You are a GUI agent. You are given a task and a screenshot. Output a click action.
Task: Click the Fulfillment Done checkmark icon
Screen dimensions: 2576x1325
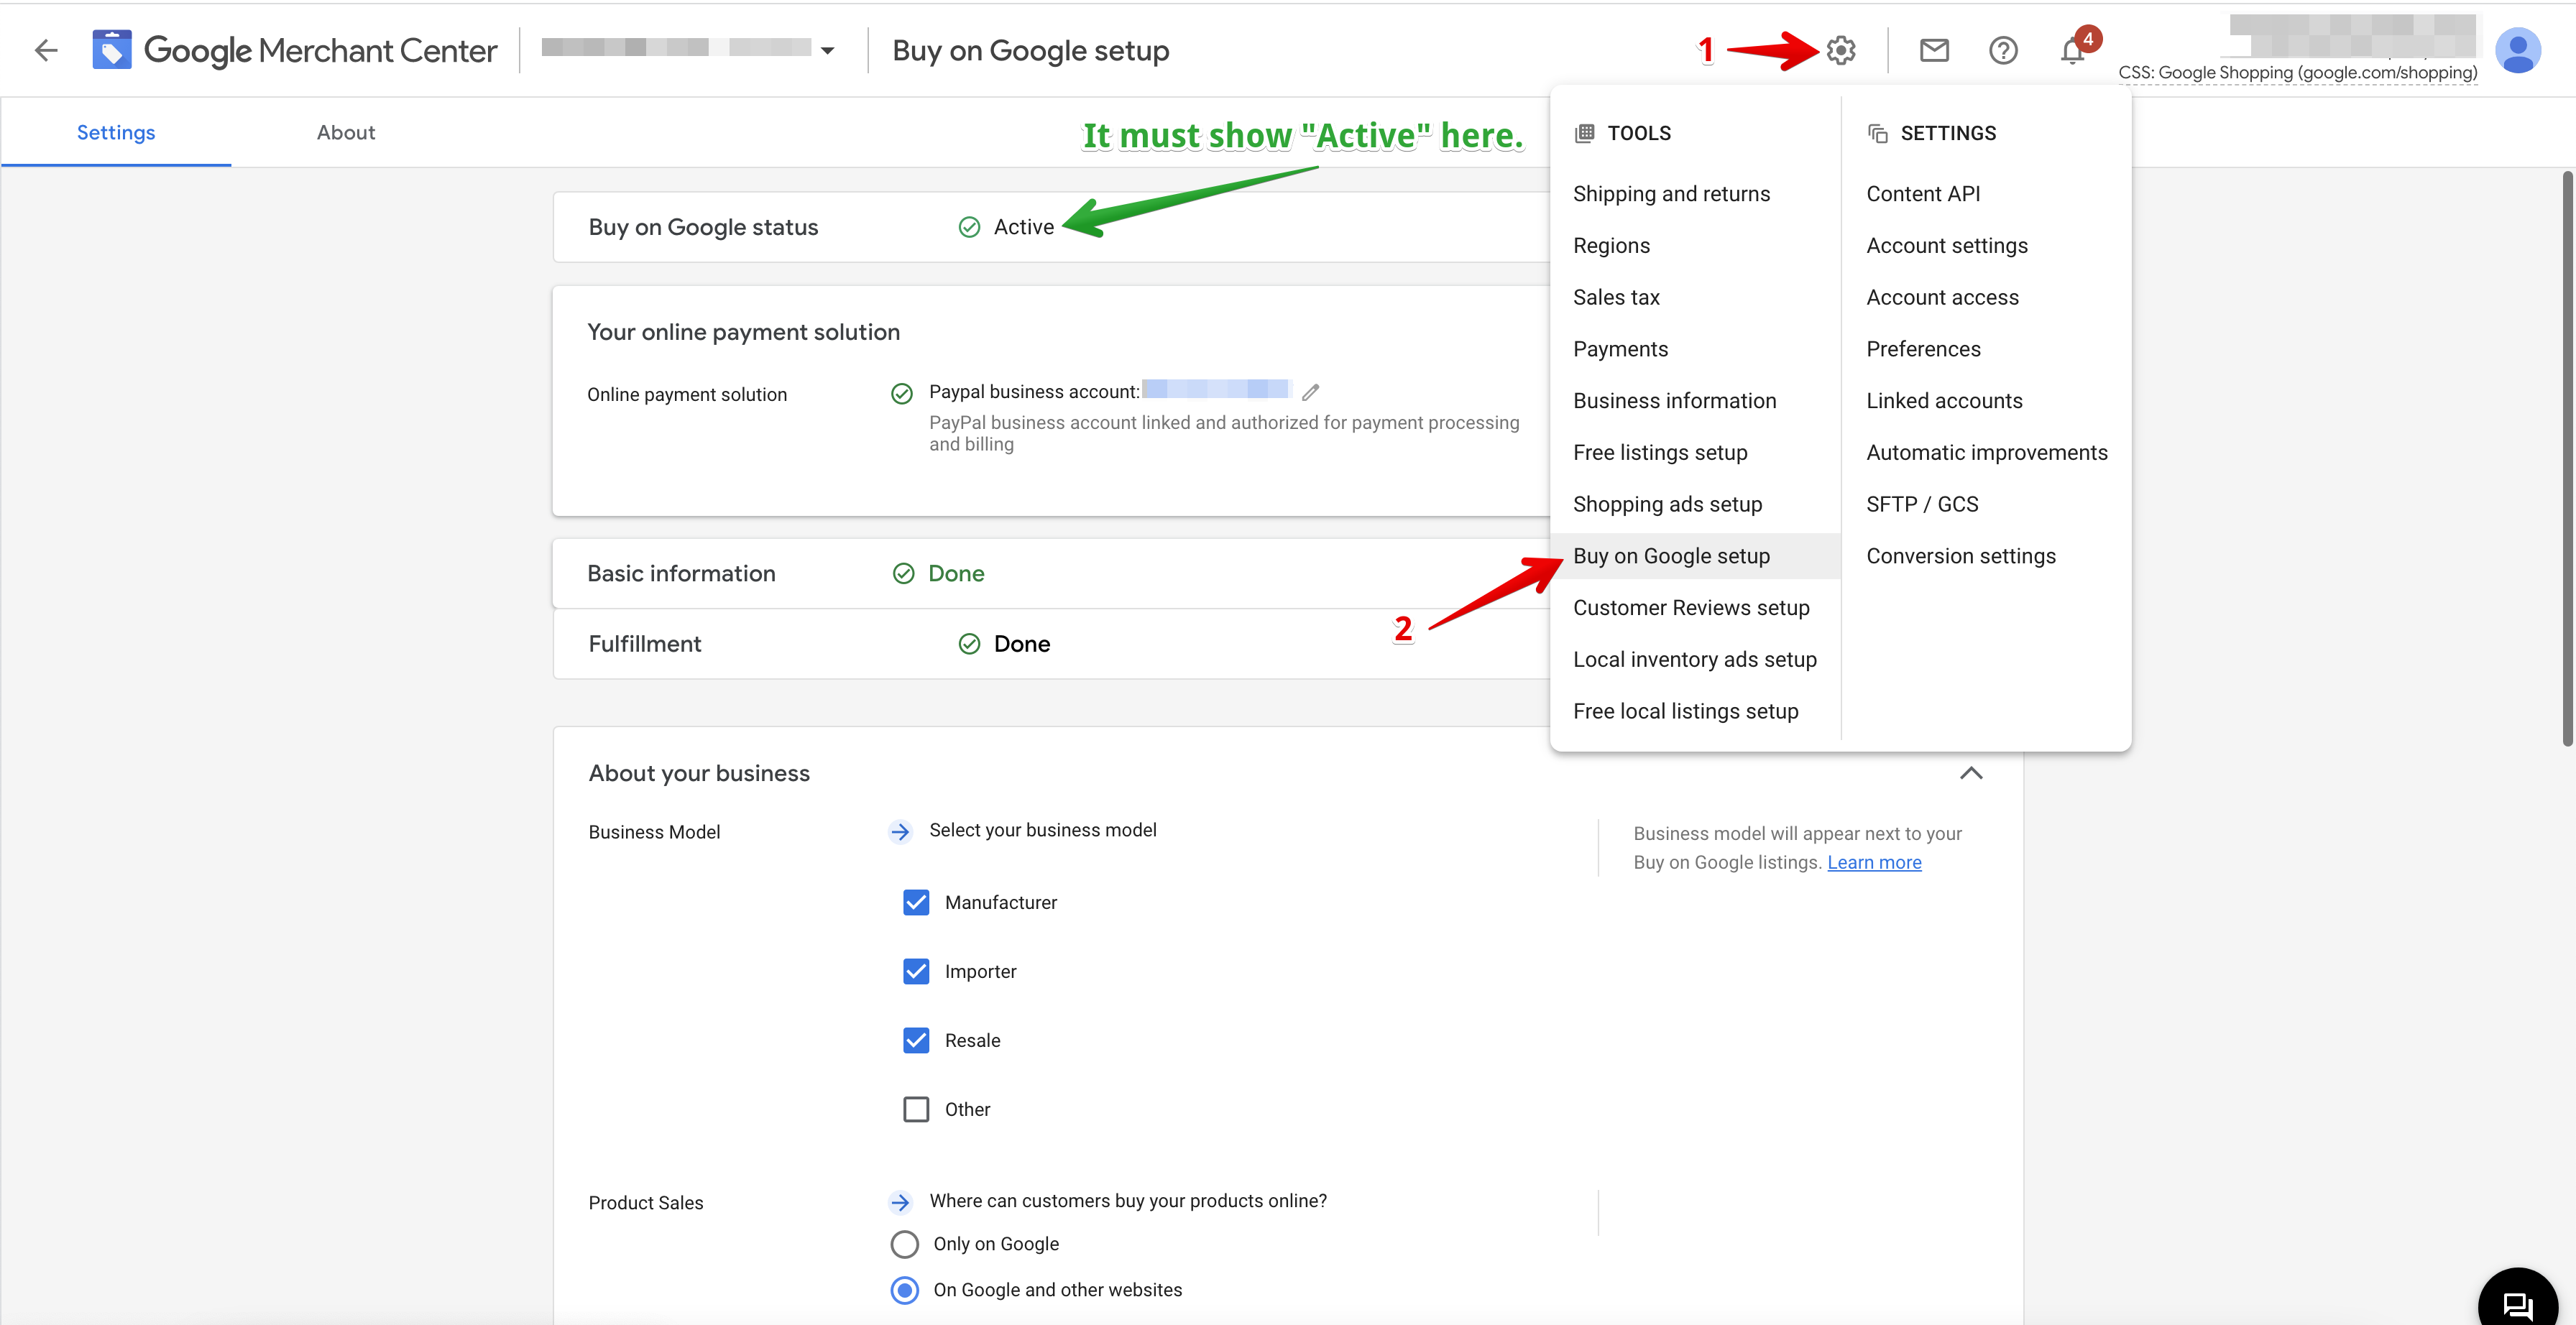(969, 643)
